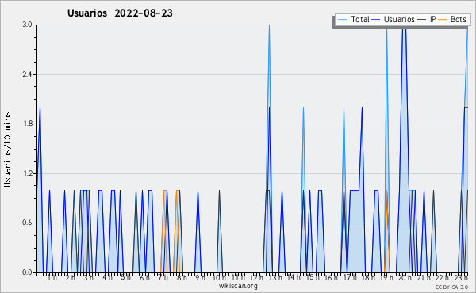Click the '21 h' x-axis label
Screen dimensions: 476x293
point(424,278)
